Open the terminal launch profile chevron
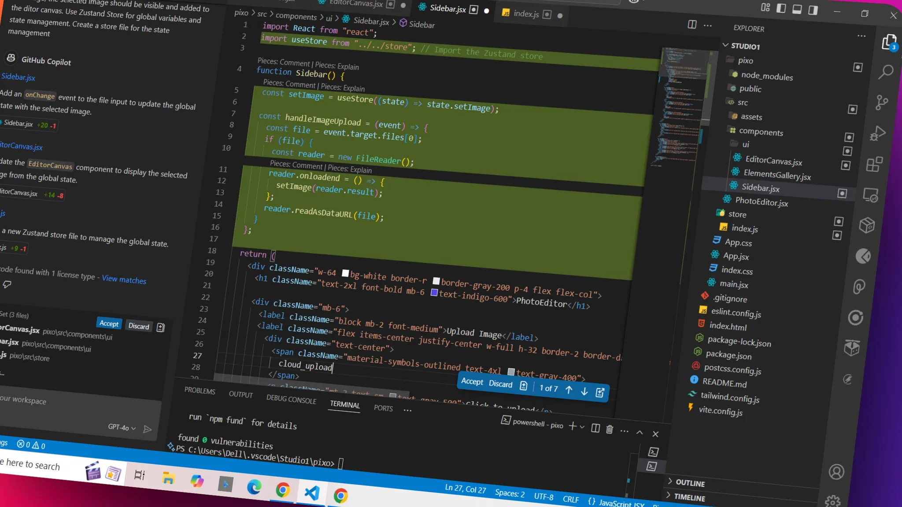Viewport: 902px width, 507px height. (582, 427)
